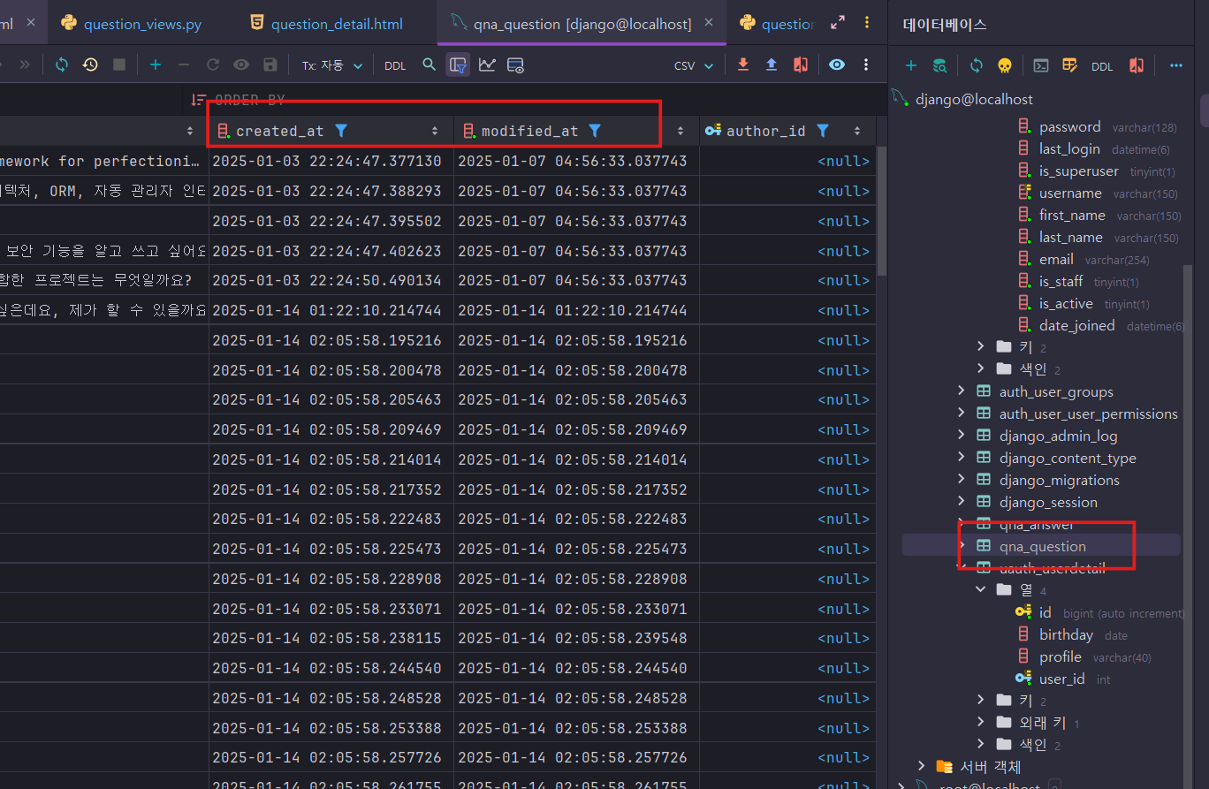Click the last page double-arrow icon
Image resolution: width=1209 pixels, height=789 pixels.
pos(25,64)
